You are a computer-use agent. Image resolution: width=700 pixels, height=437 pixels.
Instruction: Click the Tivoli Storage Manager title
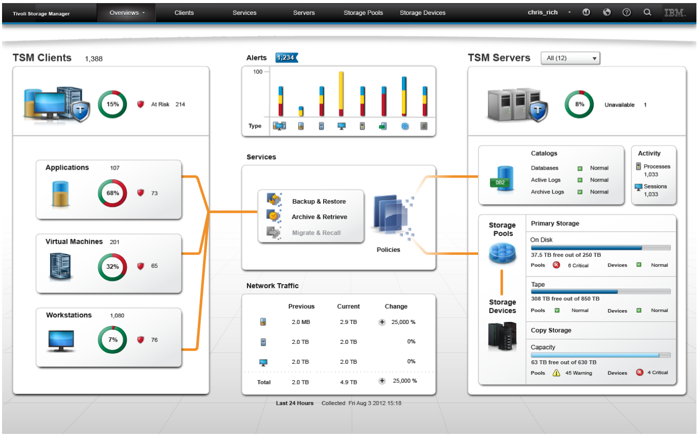coord(41,14)
